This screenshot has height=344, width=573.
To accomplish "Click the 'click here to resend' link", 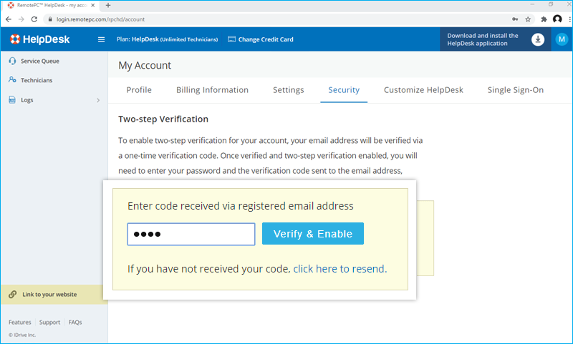I will pos(339,270).
